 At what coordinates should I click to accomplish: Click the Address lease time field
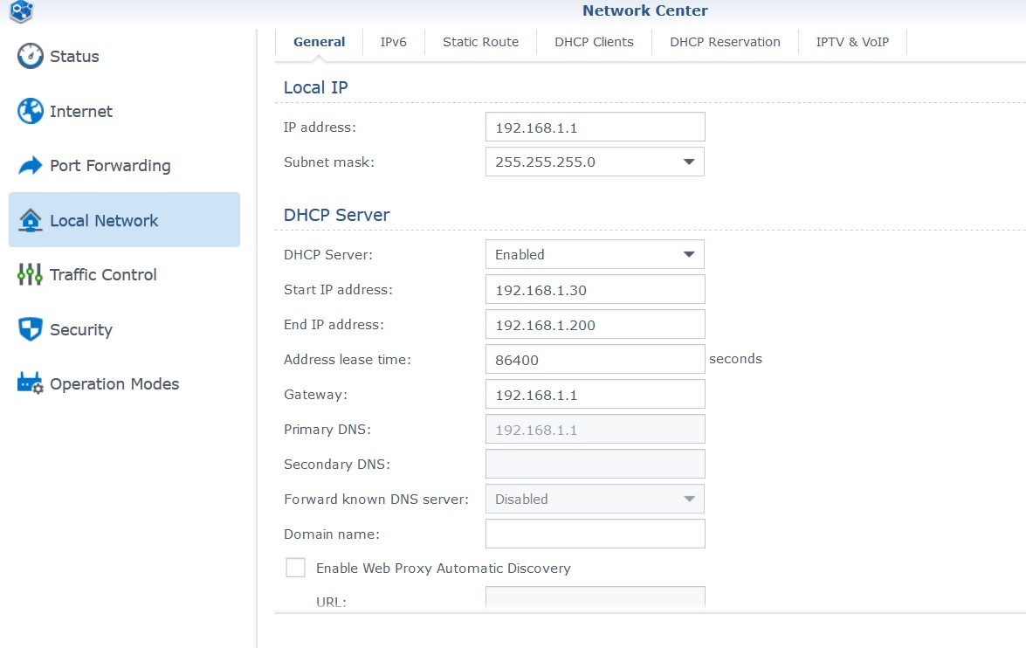595,359
